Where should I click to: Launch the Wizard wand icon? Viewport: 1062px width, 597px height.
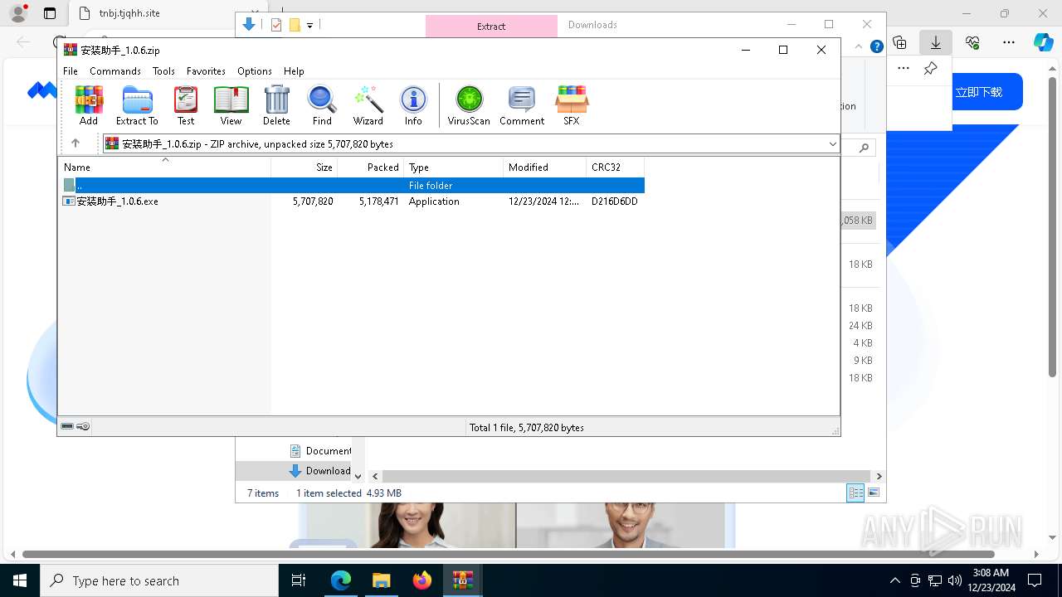click(368, 105)
